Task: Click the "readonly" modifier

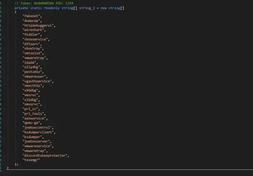Action: 51,8
